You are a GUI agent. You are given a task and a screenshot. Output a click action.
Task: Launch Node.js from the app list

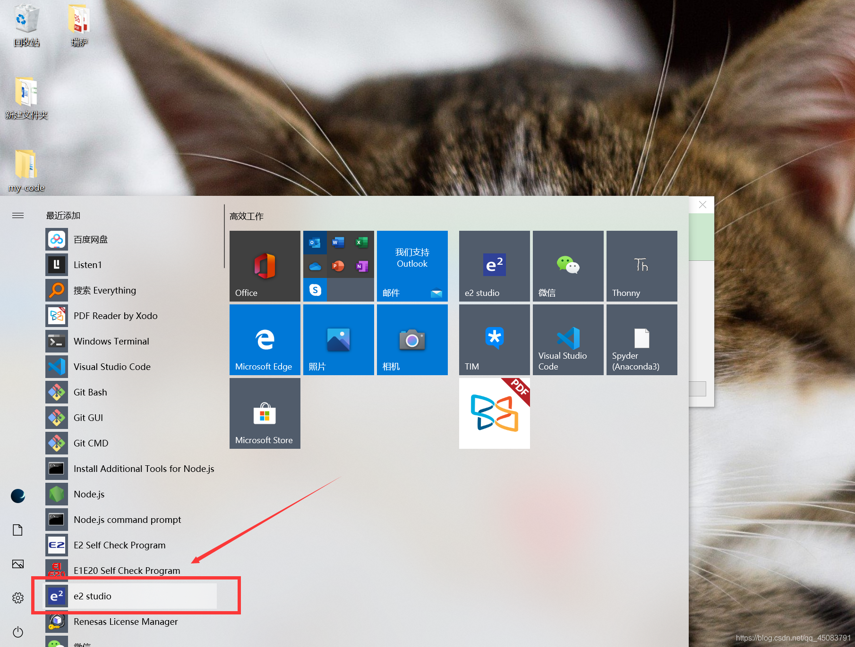click(131, 494)
